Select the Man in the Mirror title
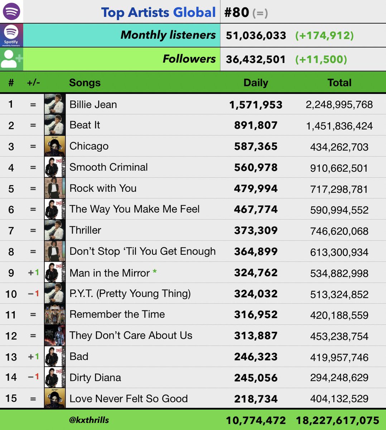 point(110,273)
